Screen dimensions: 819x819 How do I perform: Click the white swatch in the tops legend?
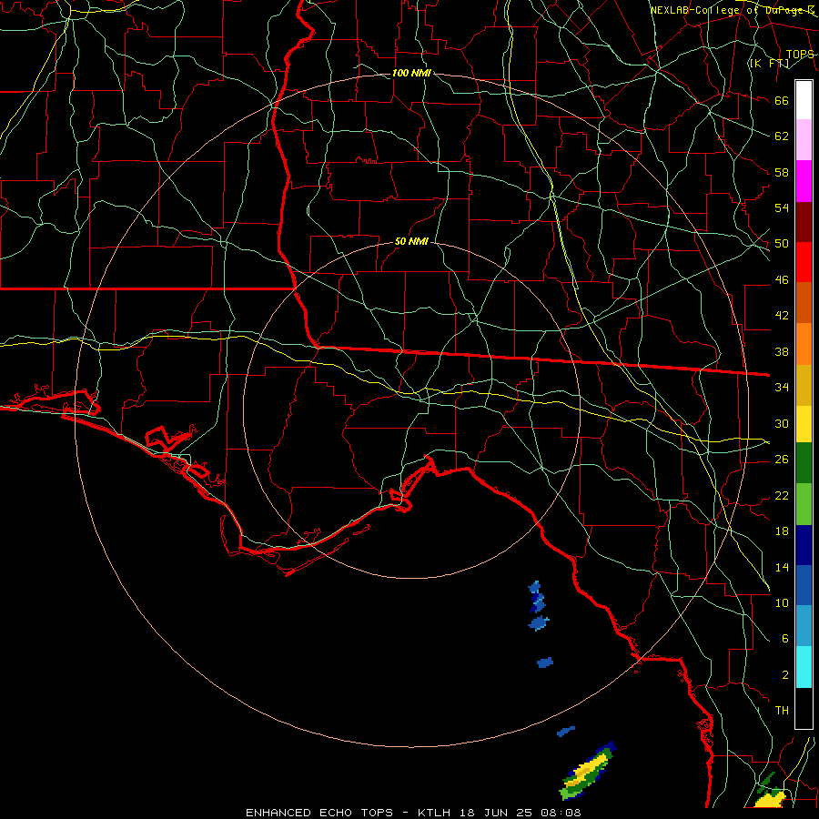[x=804, y=100]
